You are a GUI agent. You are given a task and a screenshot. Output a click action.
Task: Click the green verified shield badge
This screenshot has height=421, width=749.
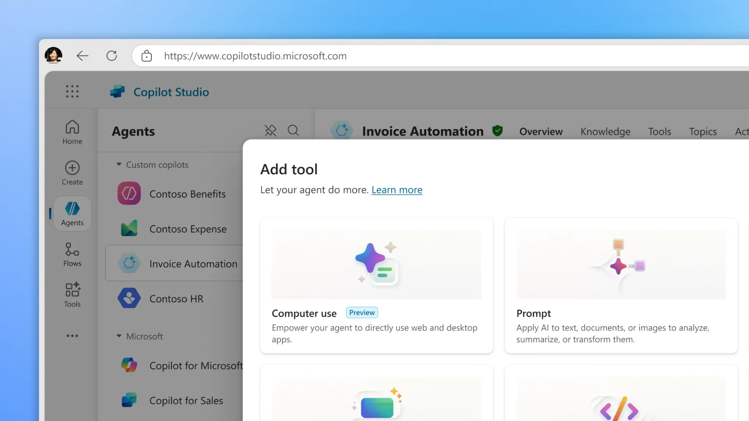(497, 131)
